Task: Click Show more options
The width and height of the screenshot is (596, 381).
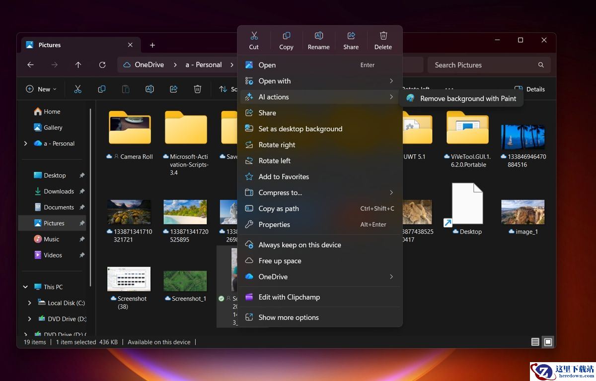Action: pyautogui.click(x=288, y=317)
